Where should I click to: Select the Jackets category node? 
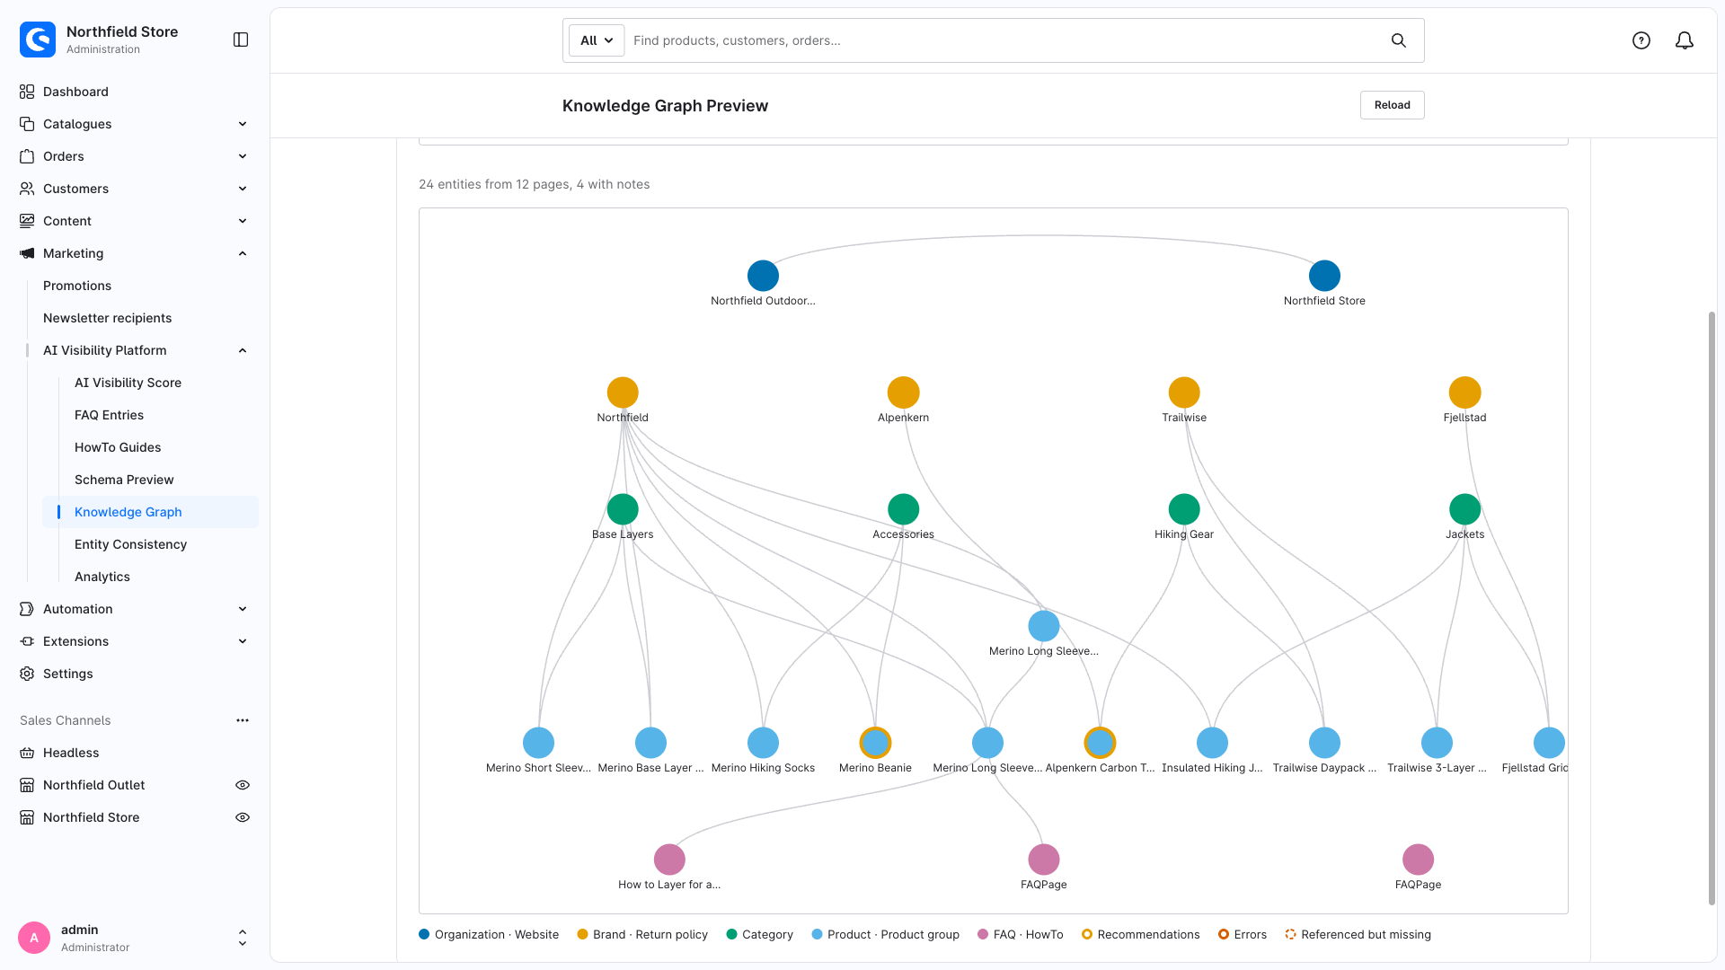1464,509
